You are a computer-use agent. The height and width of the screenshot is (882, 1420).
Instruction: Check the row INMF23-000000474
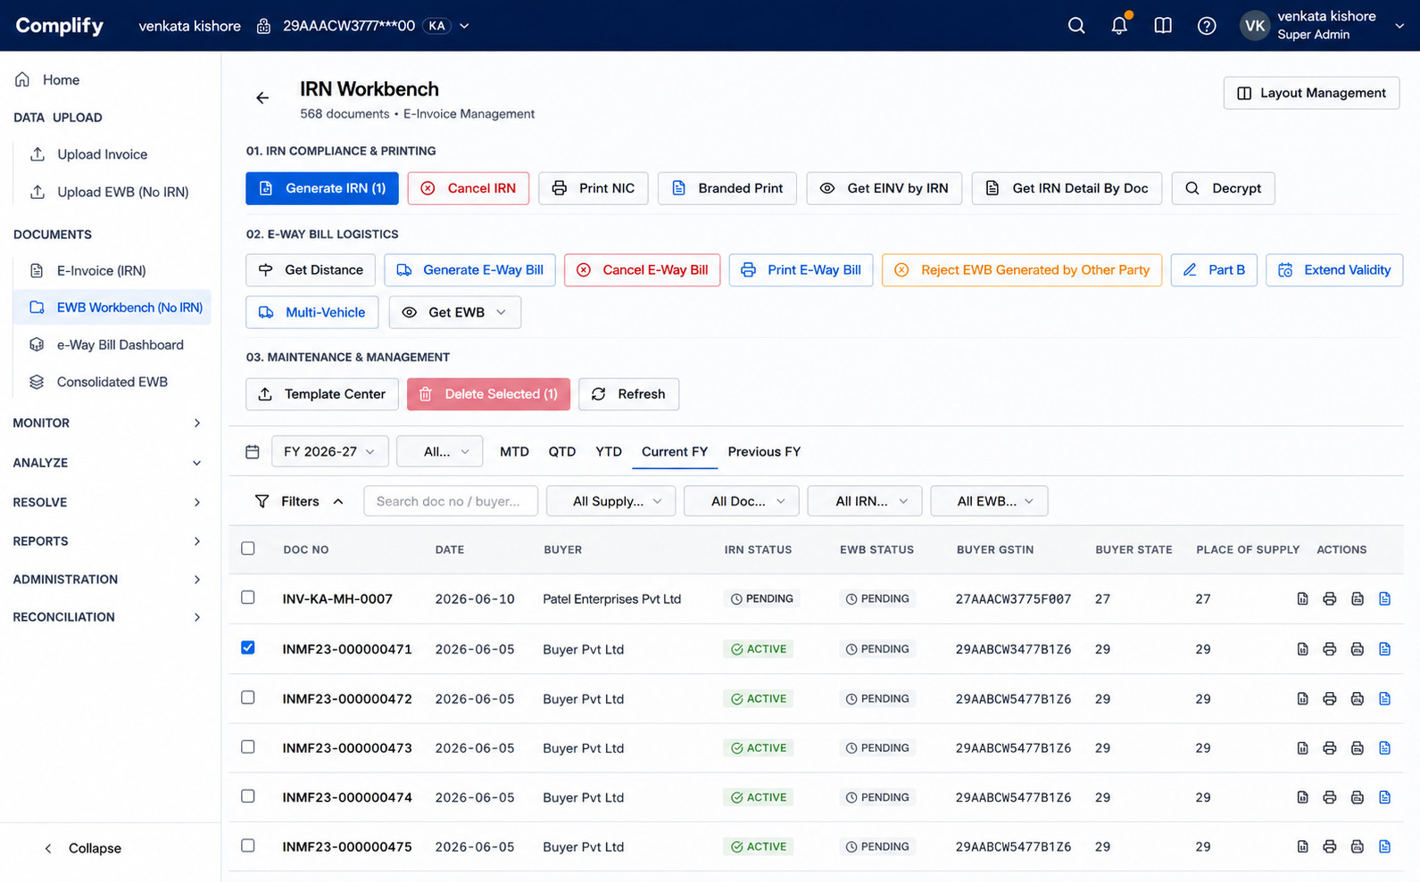248,796
